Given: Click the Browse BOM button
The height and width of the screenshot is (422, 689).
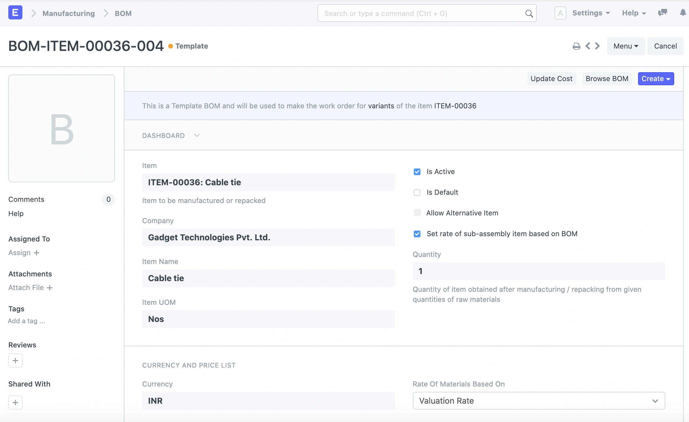Looking at the screenshot, I should 607,79.
